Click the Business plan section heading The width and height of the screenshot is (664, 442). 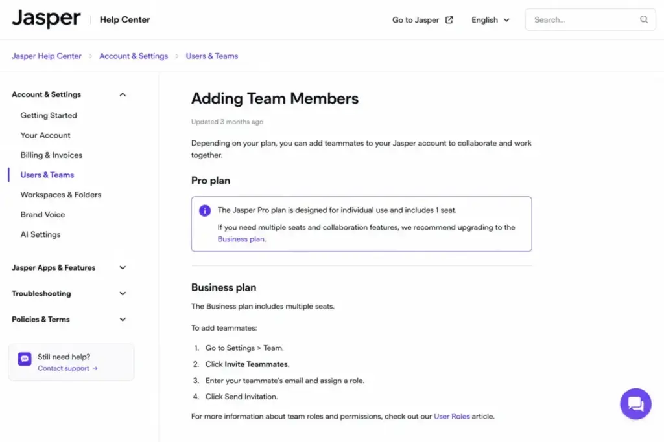click(224, 287)
